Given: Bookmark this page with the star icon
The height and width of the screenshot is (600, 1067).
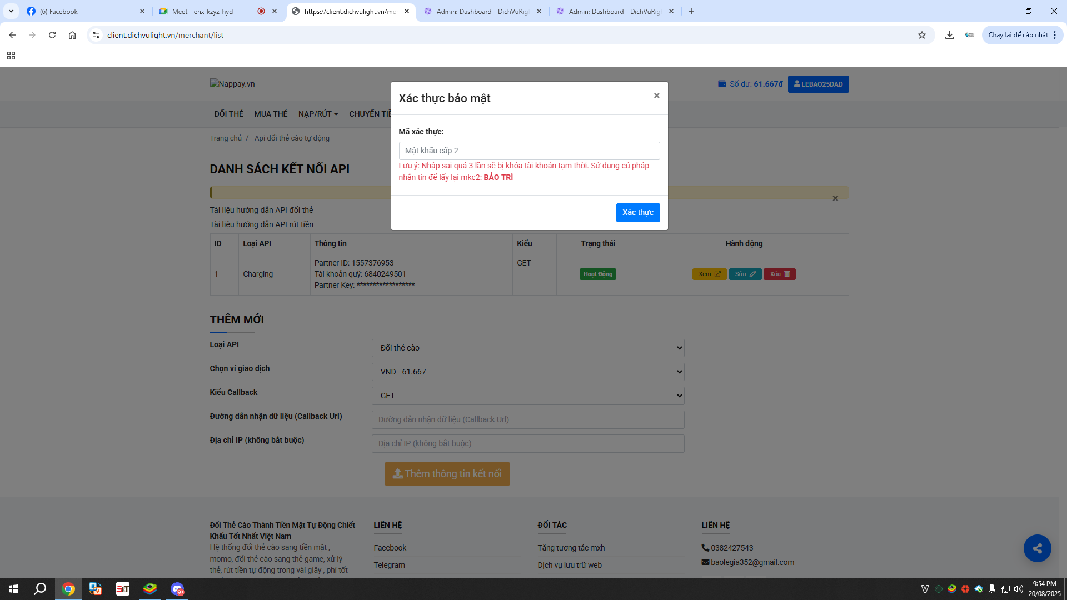Looking at the screenshot, I should (922, 35).
